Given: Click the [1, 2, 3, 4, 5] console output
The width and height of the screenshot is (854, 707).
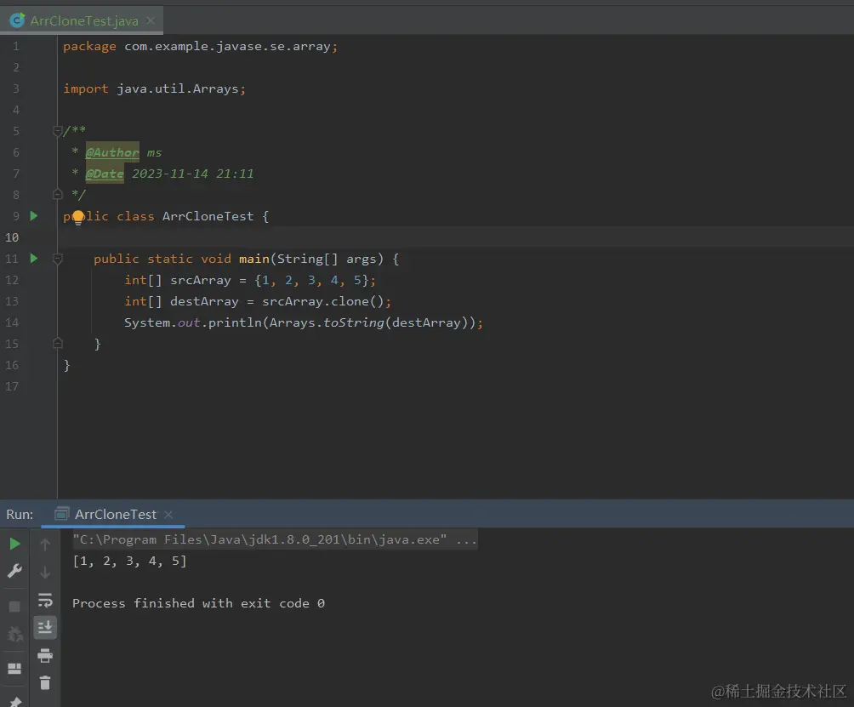Looking at the screenshot, I should click(x=129, y=561).
